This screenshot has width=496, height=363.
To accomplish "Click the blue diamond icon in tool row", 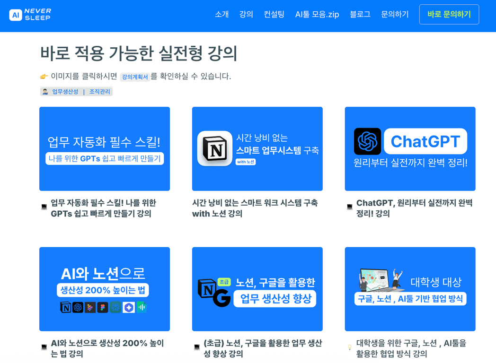I will (x=129, y=307).
